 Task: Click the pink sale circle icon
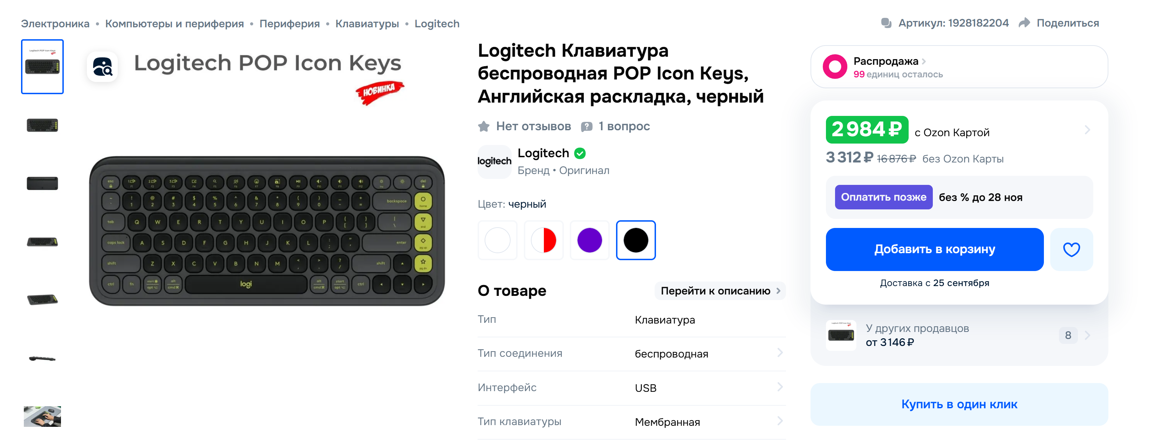[835, 67]
